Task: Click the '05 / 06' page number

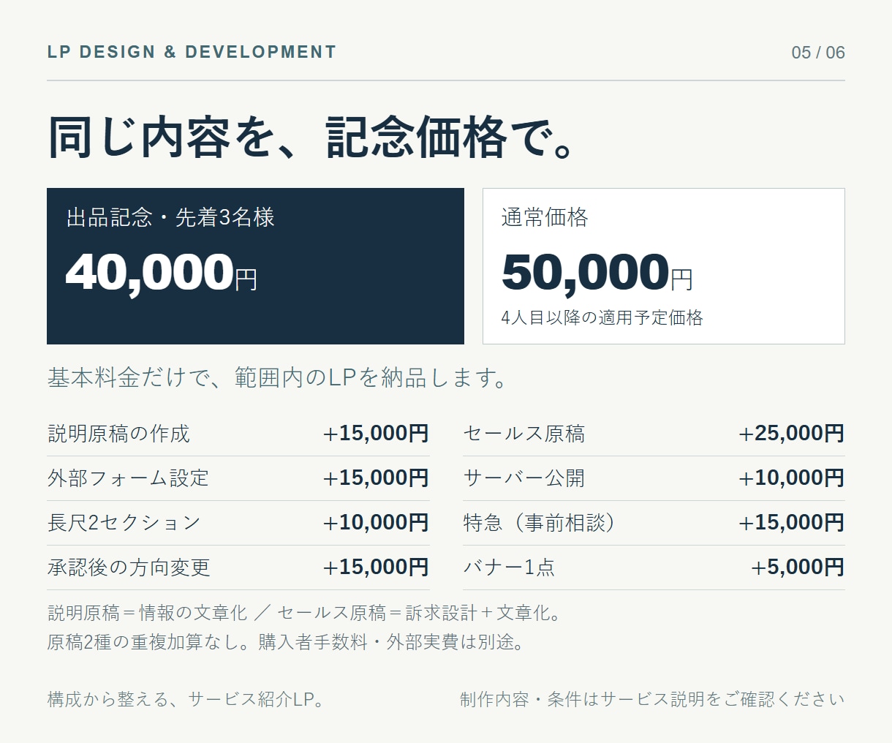Action: pyautogui.click(x=818, y=53)
